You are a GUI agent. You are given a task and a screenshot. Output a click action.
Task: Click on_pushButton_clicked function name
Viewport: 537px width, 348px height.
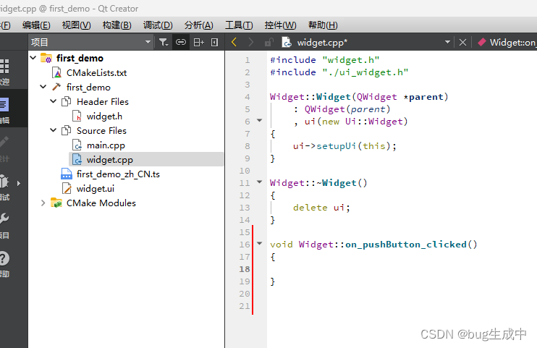[406, 245]
